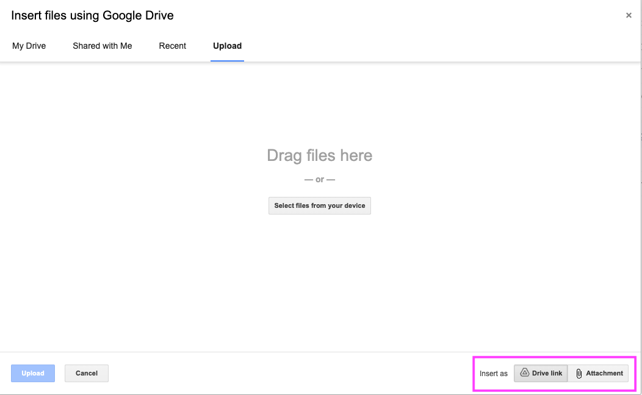Choose Drive link insert option
The height and width of the screenshot is (395, 642).
[541, 373]
